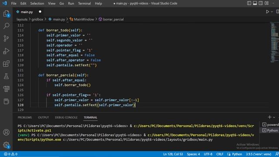Open the Extensions view icon
This screenshot has width=279, height=157.
click(6, 64)
